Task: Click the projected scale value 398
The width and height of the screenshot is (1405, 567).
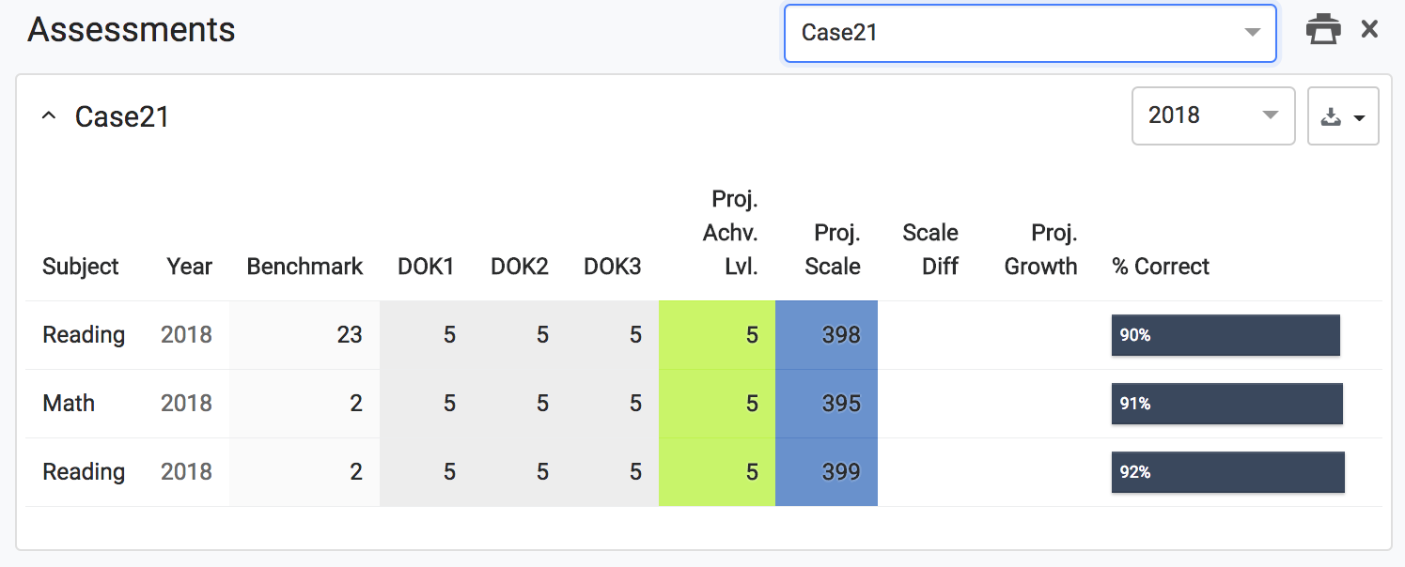Action: coord(841,335)
